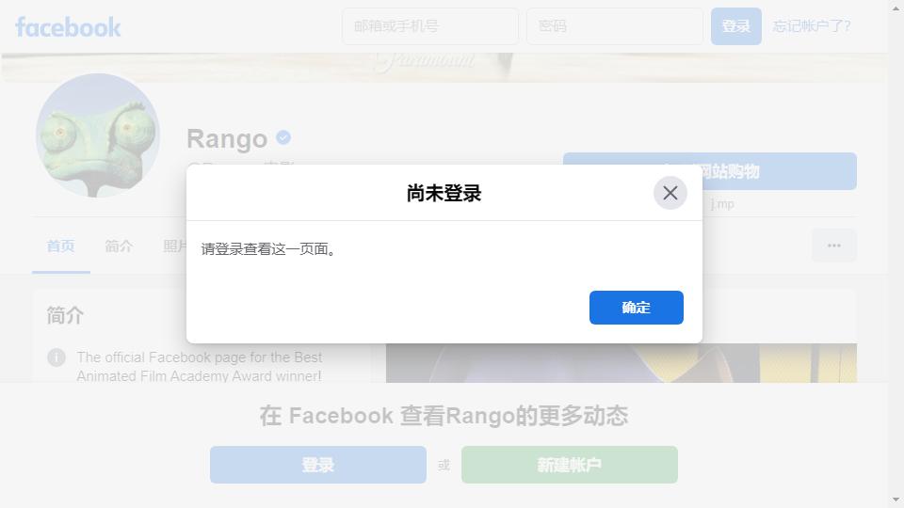Viewport: 904px width, 508px height.
Task: Click the Best Animated Film description text
Action: [x=199, y=366]
